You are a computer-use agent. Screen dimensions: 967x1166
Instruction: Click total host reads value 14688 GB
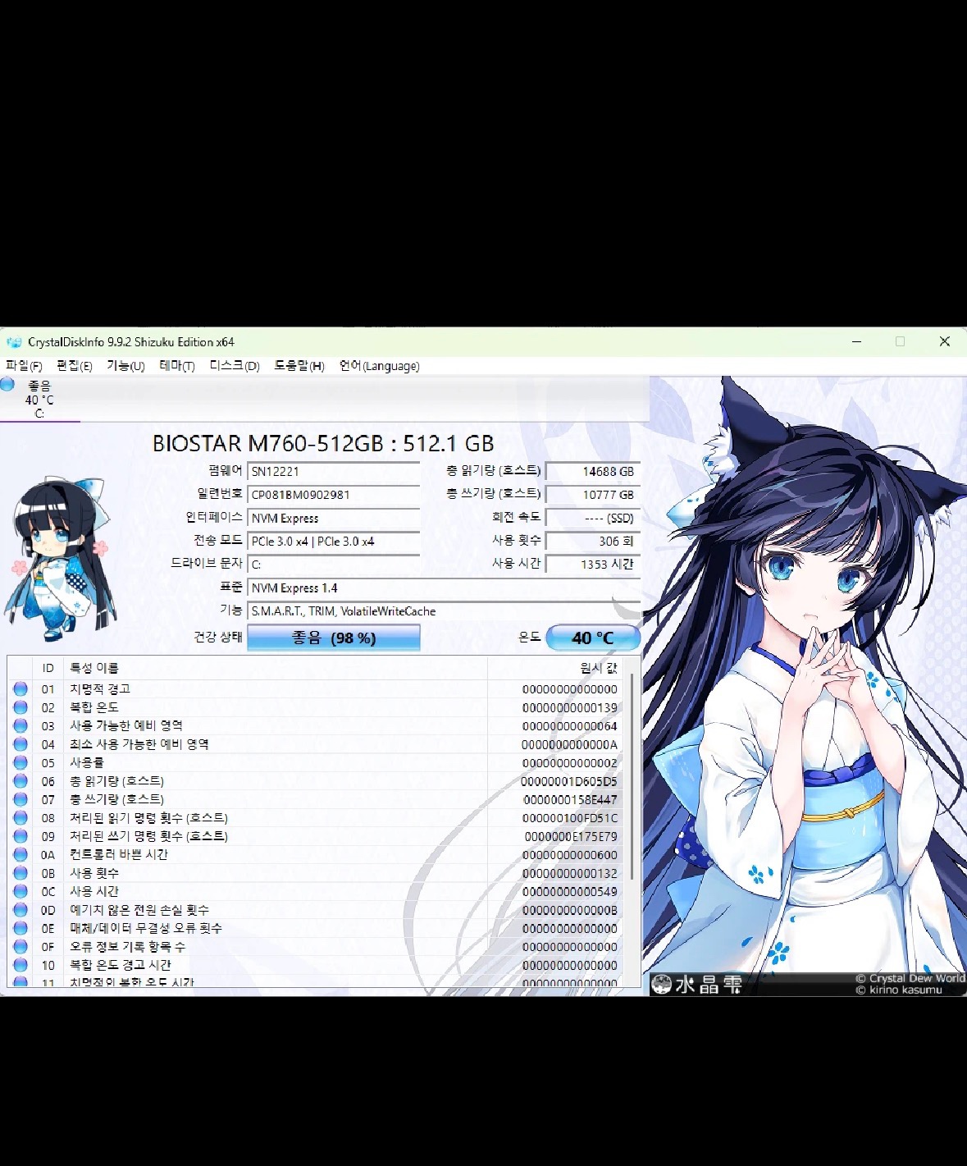click(593, 472)
